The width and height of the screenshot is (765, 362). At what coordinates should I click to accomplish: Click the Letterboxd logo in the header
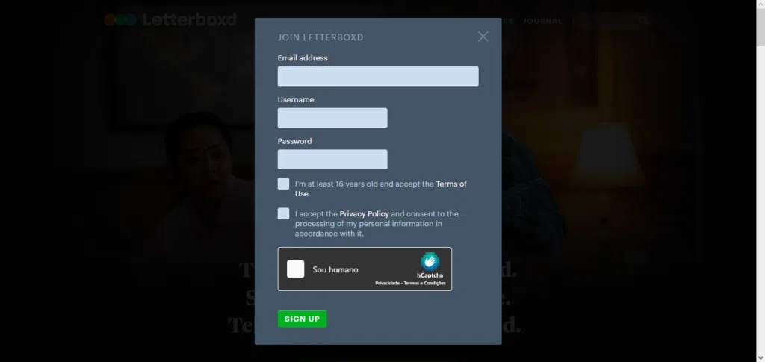(170, 20)
